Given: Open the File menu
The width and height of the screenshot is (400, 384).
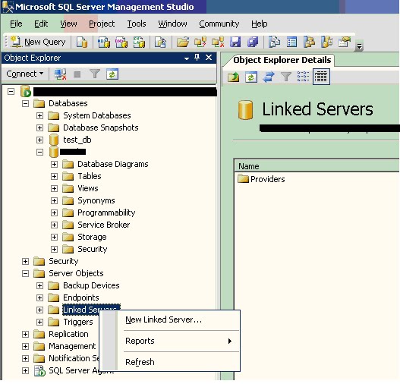Looking at the screenshot, I should [16, 24].
